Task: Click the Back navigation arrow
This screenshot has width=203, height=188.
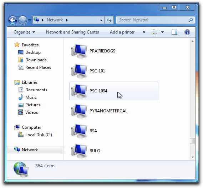Action: (12, 20)
